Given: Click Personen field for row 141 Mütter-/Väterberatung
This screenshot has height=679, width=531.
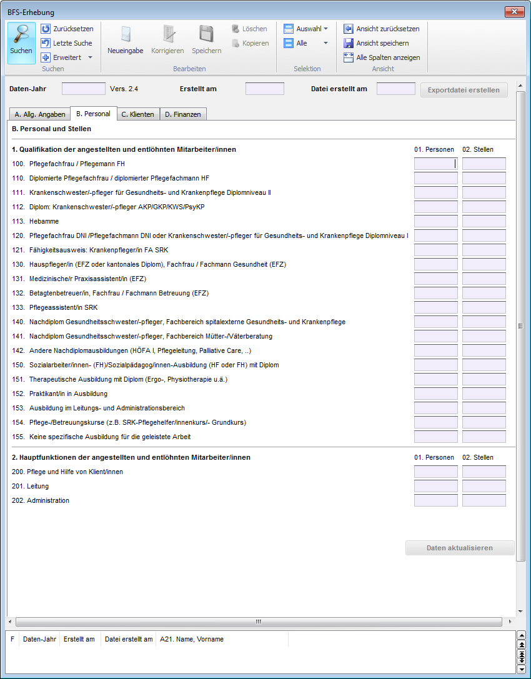Looking at the screenshot, I should click(435, 336).
